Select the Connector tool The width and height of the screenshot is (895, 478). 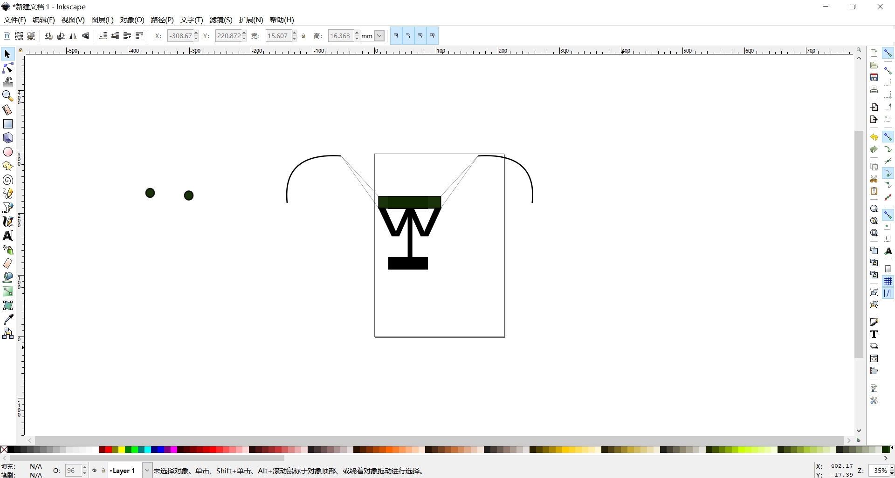tap(7, 333)
